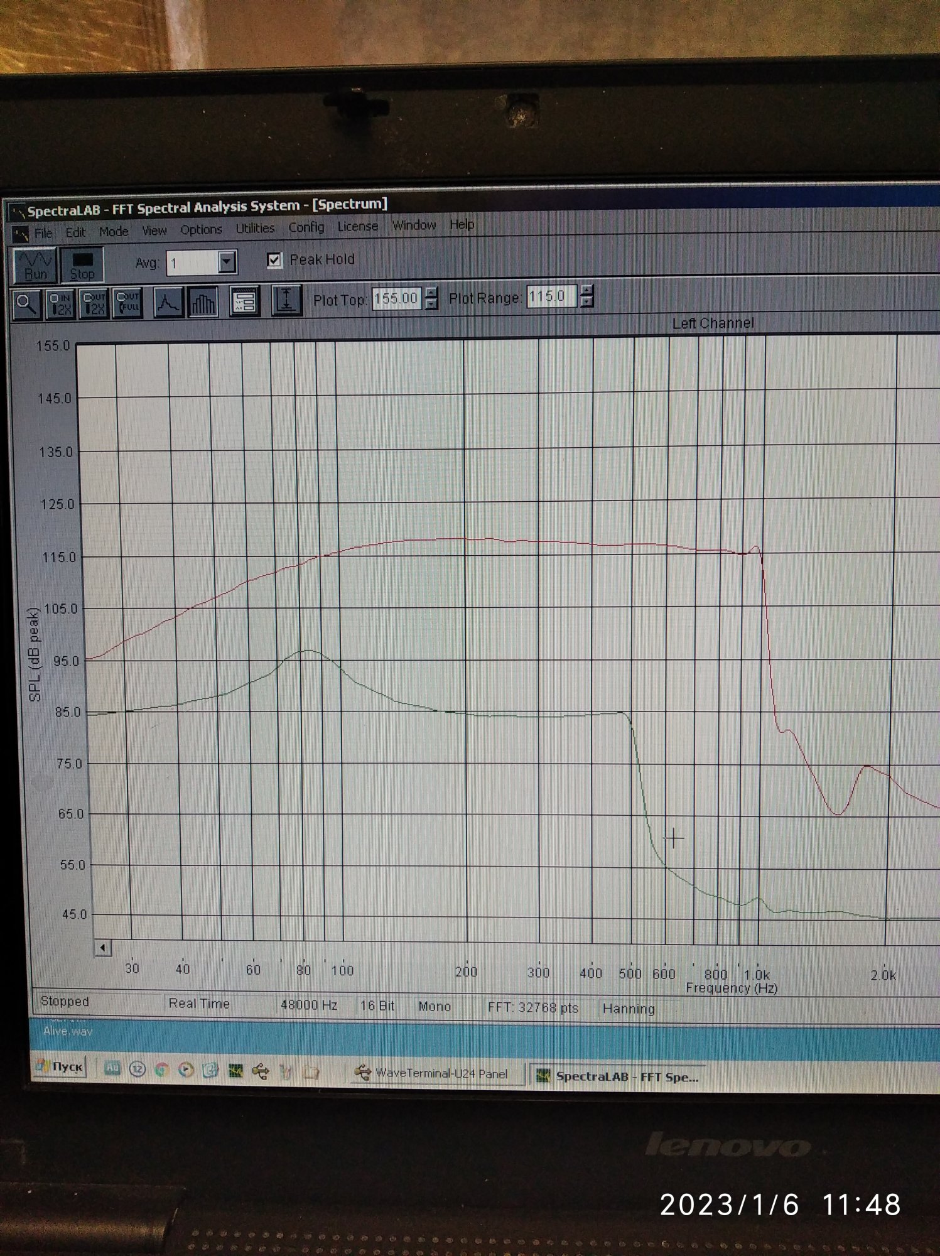Image resolution: width=940 pixels, height=1256 pixels.
Task: Open the Options menu
Action: [201, 230]
